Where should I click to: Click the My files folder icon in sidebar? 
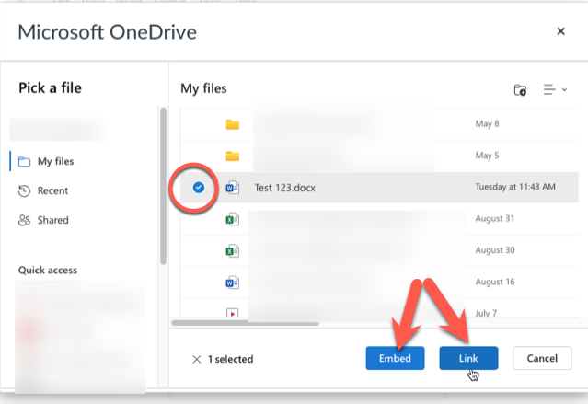pyautogui.click(x=24, y=161)
